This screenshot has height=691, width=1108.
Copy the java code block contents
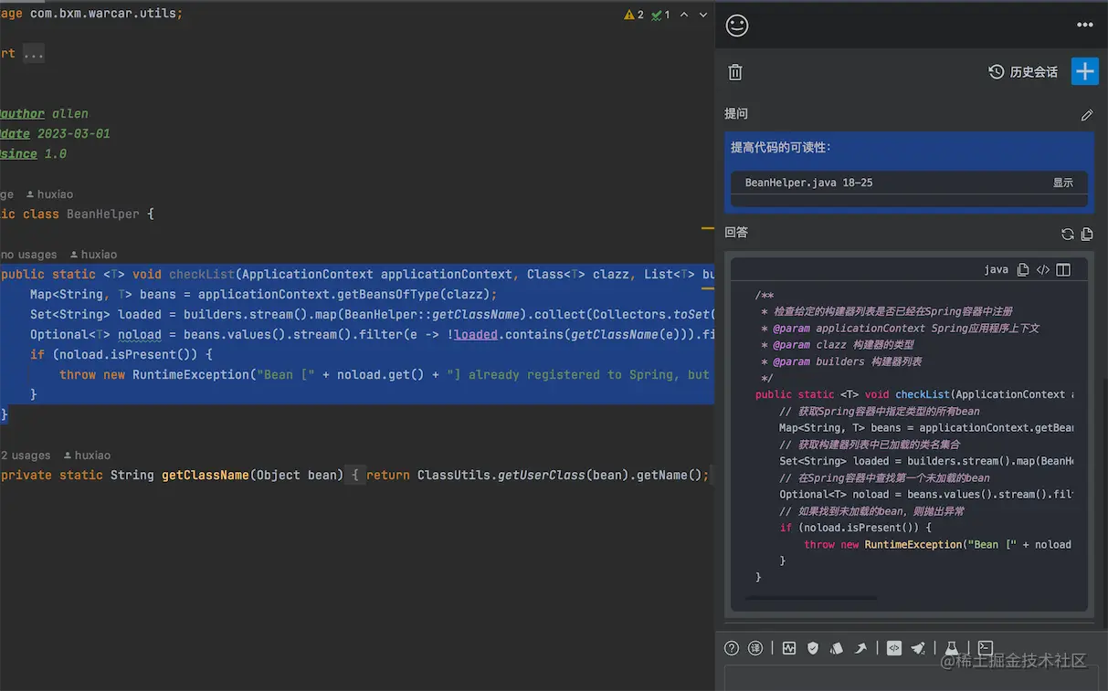tap(1023, 269)
